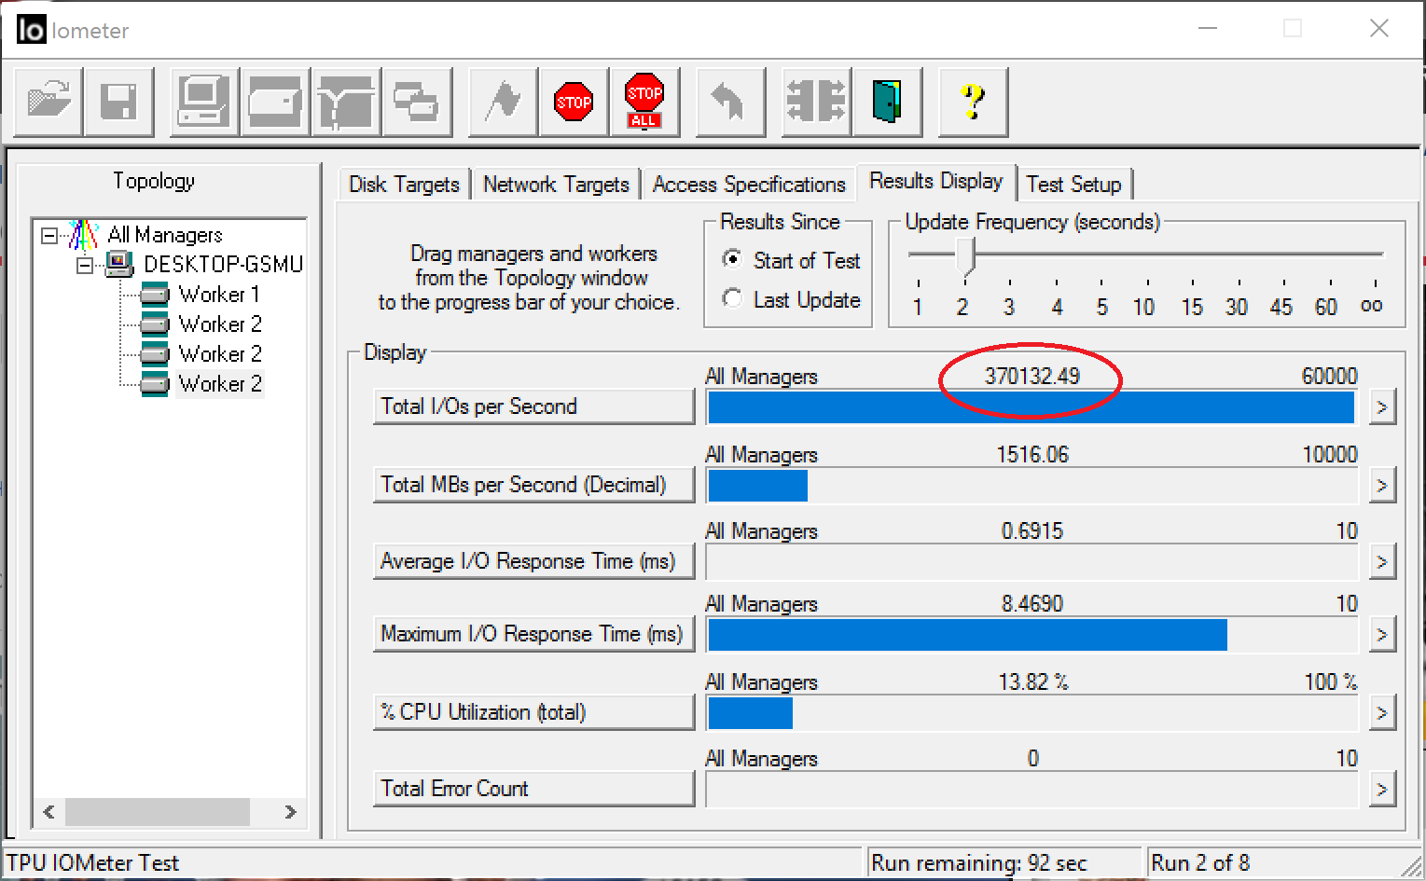This screenshot has height=881, width=1426.
Task: Open arrow next to Total I/Os per Second bar
Action: 1382,407
